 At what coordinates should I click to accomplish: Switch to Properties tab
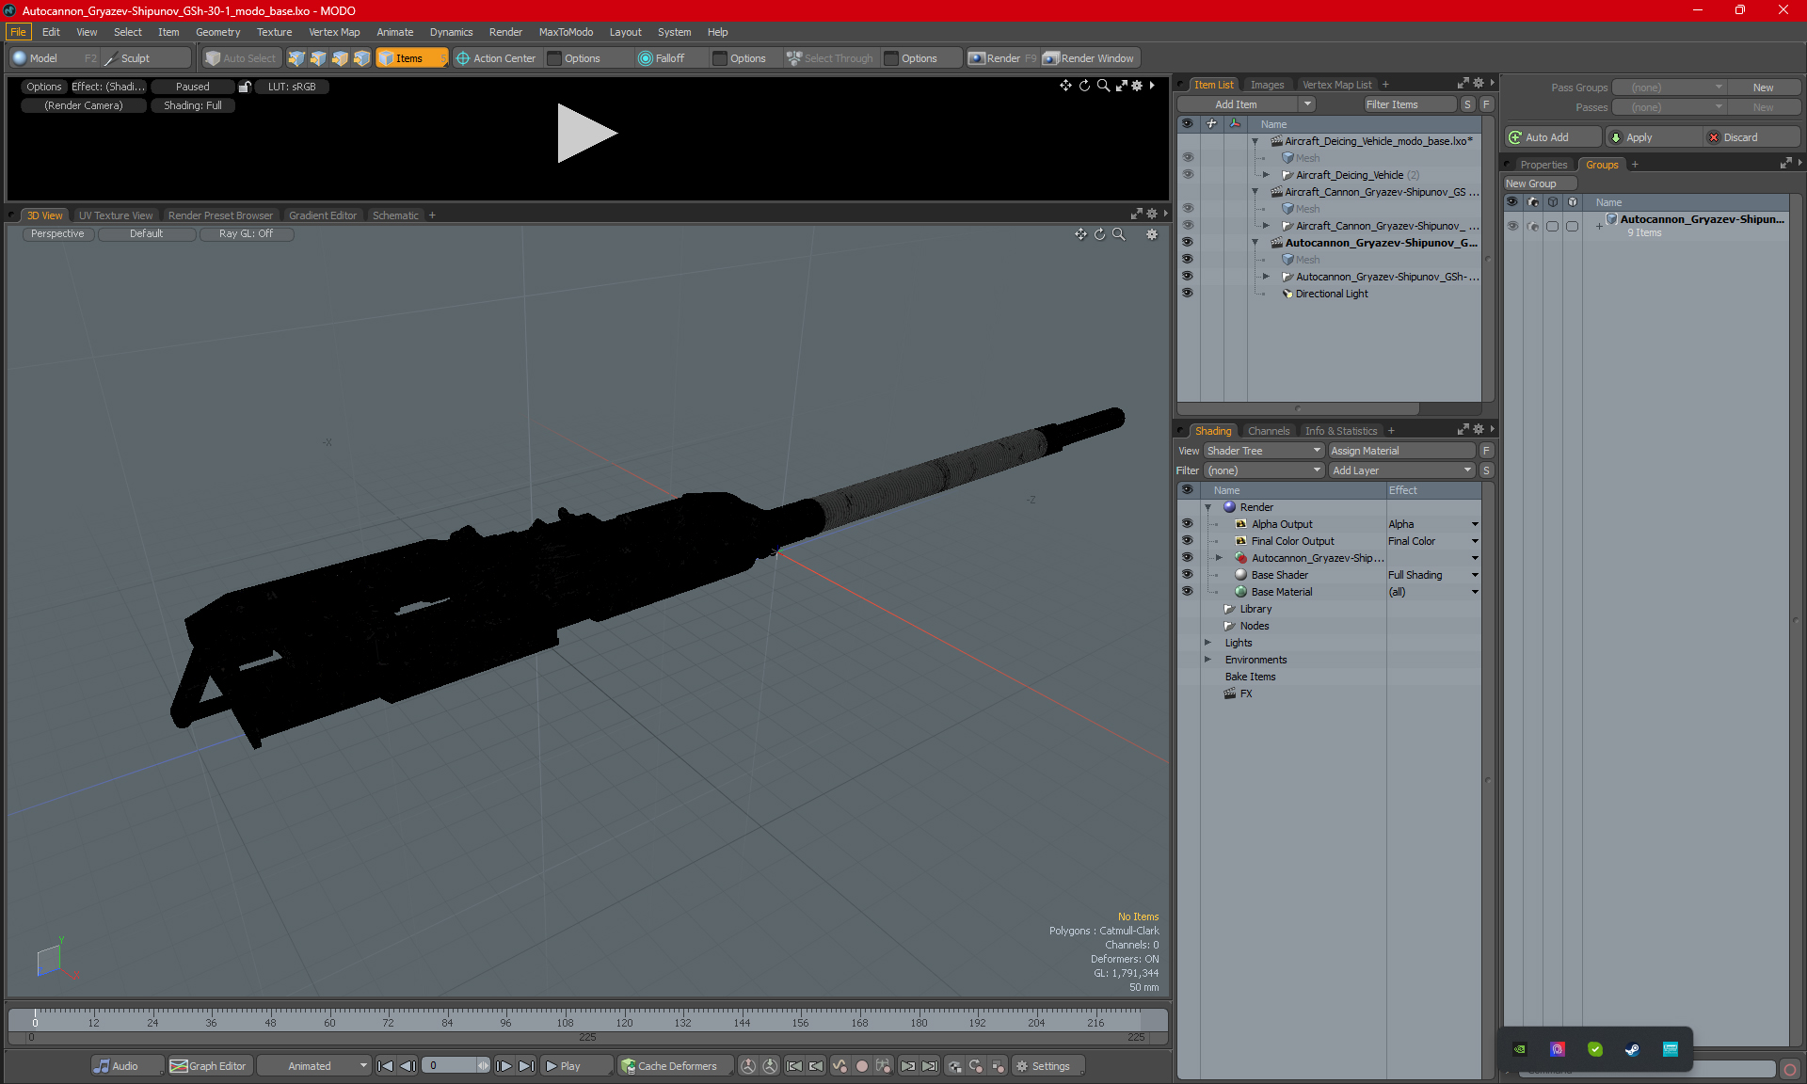tap(1543, 165)
